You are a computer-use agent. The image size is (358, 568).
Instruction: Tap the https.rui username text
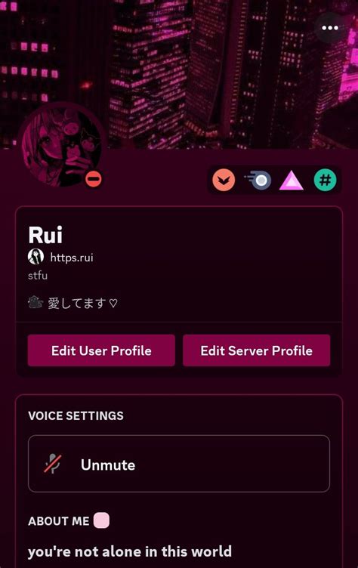pyautogui.click(x=72, y=258)
